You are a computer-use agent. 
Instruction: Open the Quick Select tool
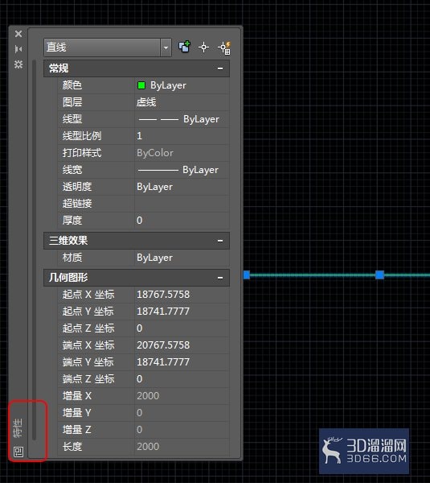point(224,47)
